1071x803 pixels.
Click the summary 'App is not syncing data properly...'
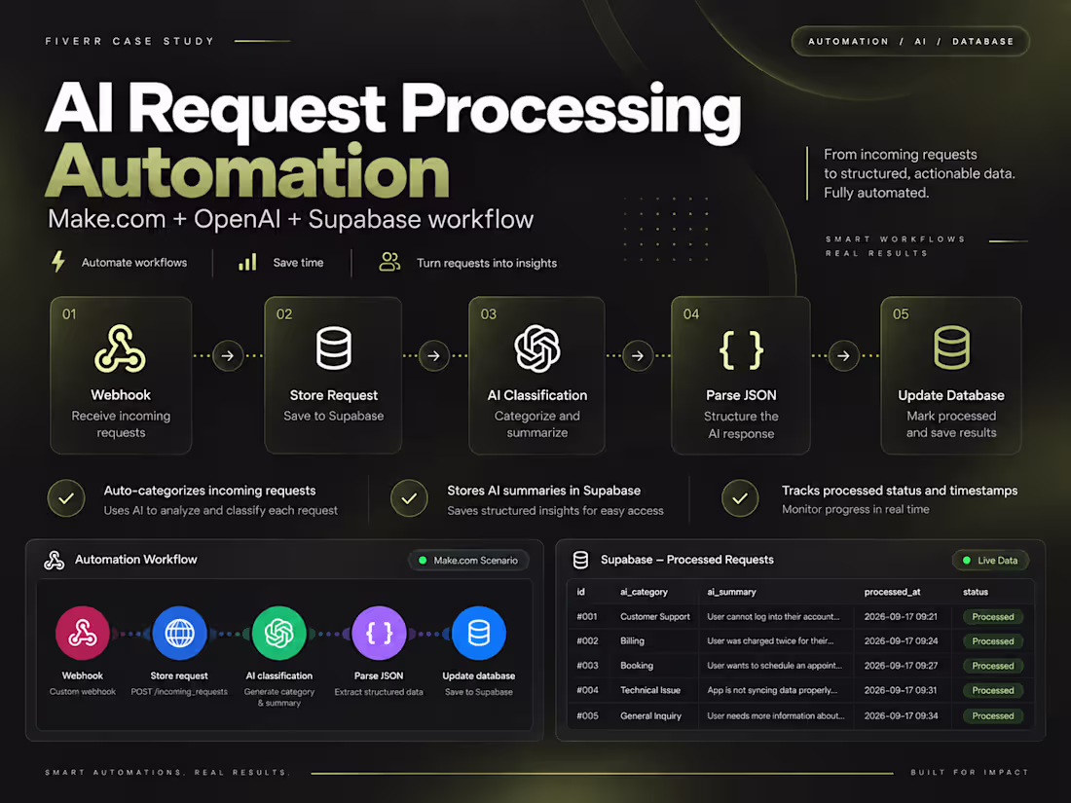(x=772, y=690)
